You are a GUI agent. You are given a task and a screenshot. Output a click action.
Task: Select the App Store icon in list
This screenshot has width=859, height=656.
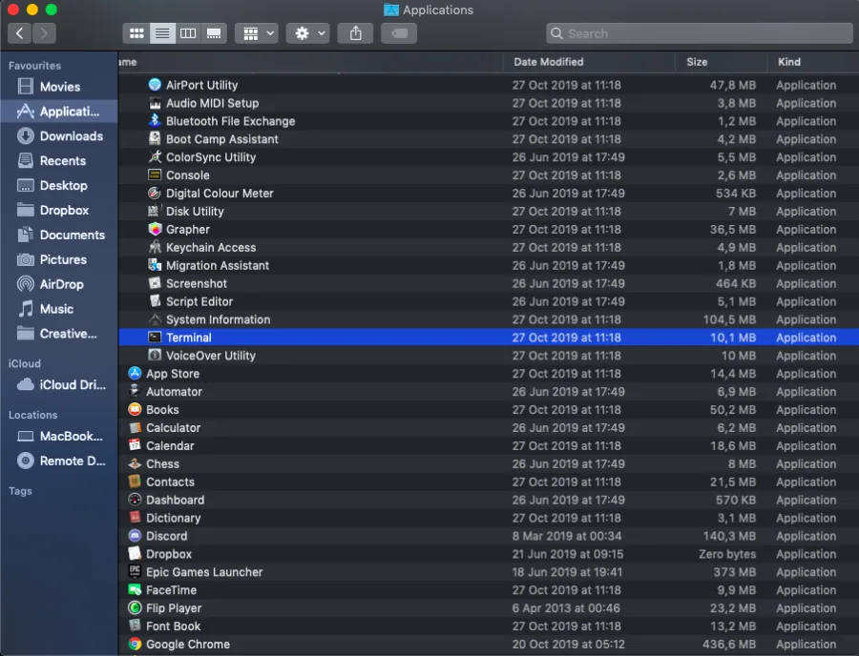click(x=135, y=373)
